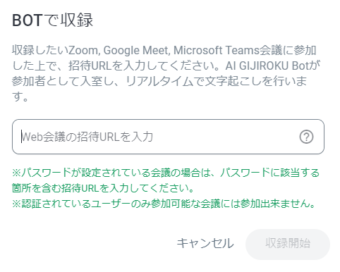Click the Google Meet text in description
The height and width of the screenshot is (272, 340).
coord(135,50)
